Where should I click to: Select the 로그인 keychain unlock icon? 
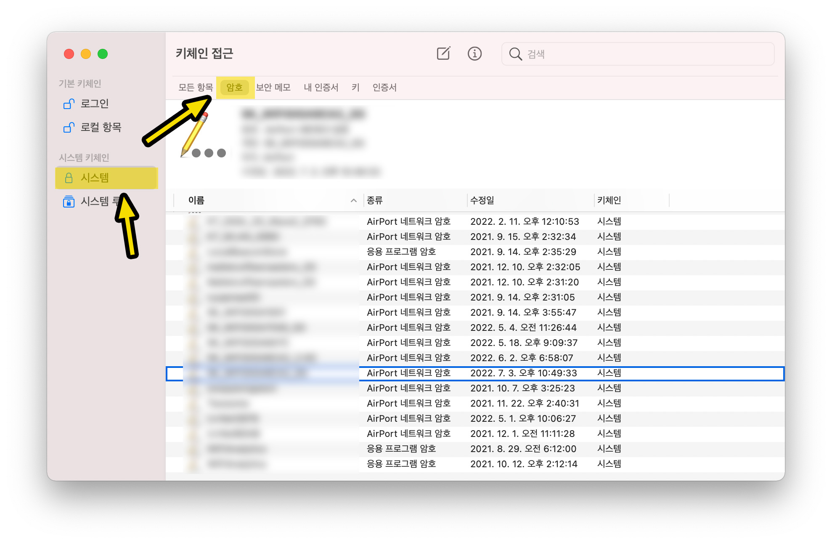(69, 104)
